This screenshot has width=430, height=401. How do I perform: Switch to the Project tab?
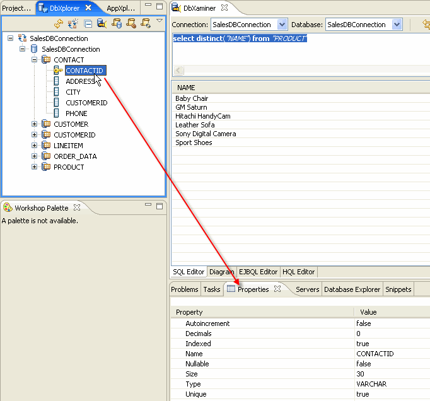pyautogui.click(x=16, y=8)
